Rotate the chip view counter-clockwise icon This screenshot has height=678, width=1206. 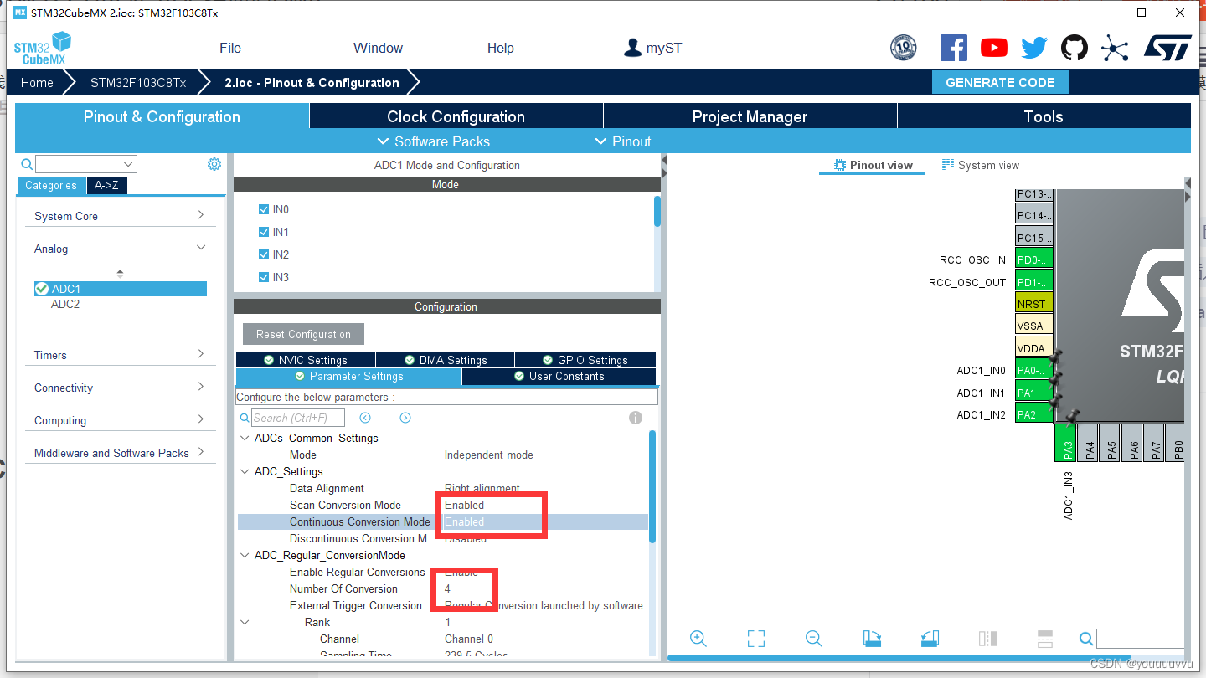point(930,639)
